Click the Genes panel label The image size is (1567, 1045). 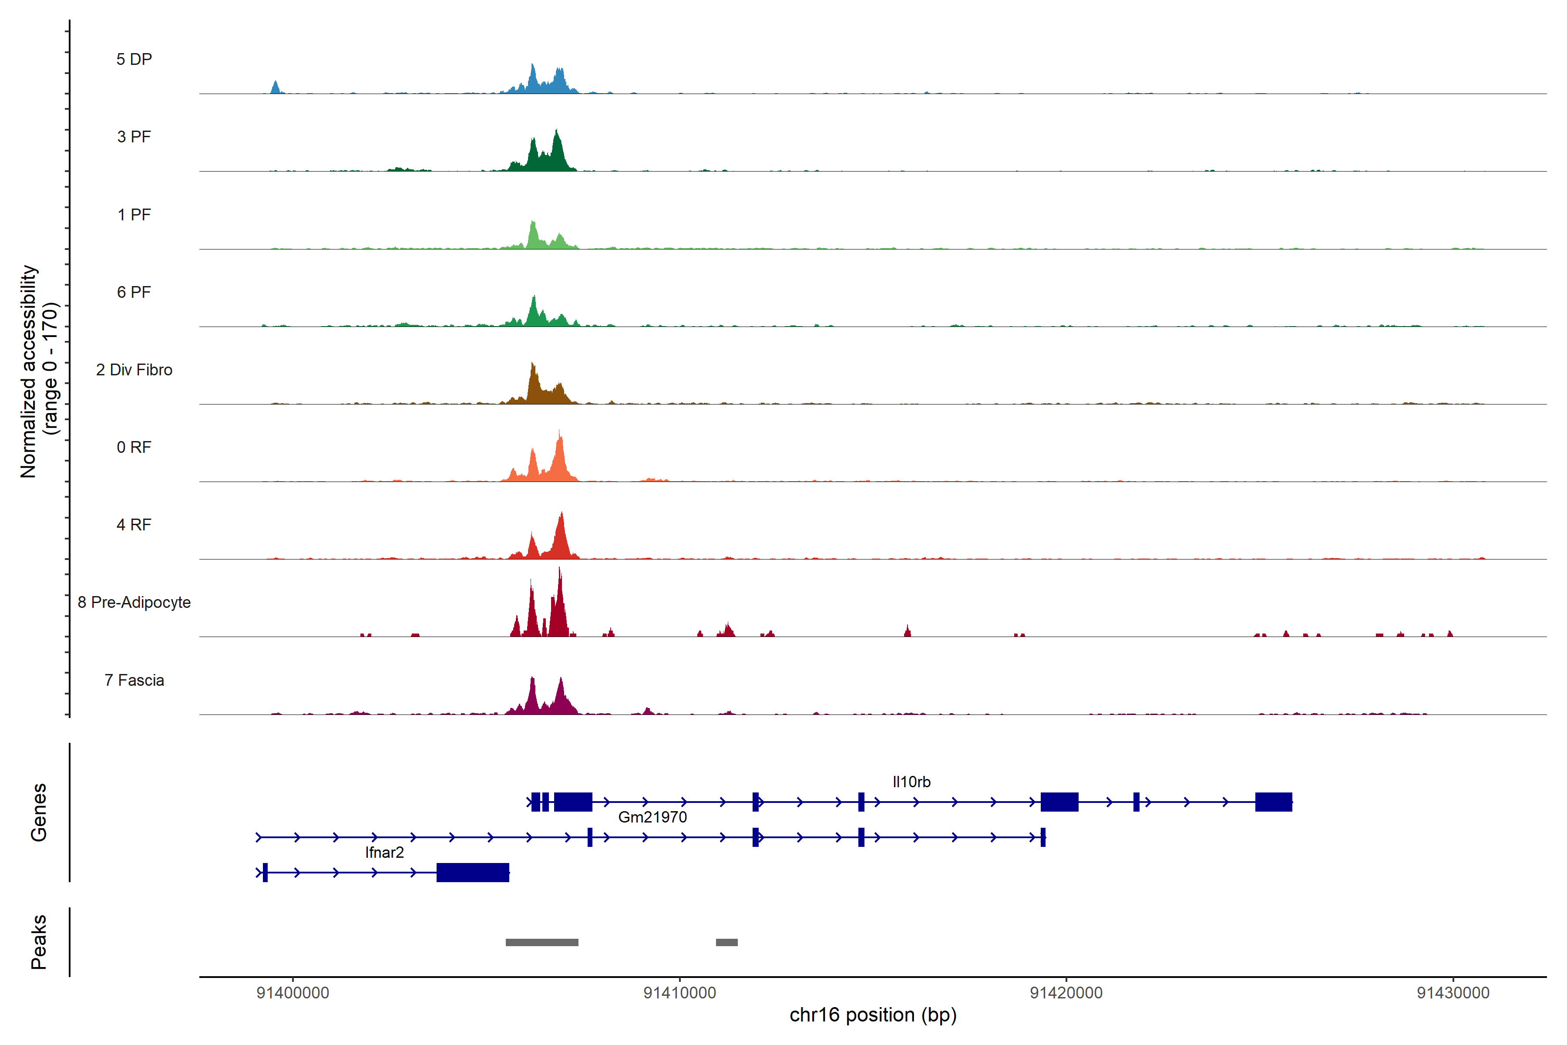pos(39,812)
